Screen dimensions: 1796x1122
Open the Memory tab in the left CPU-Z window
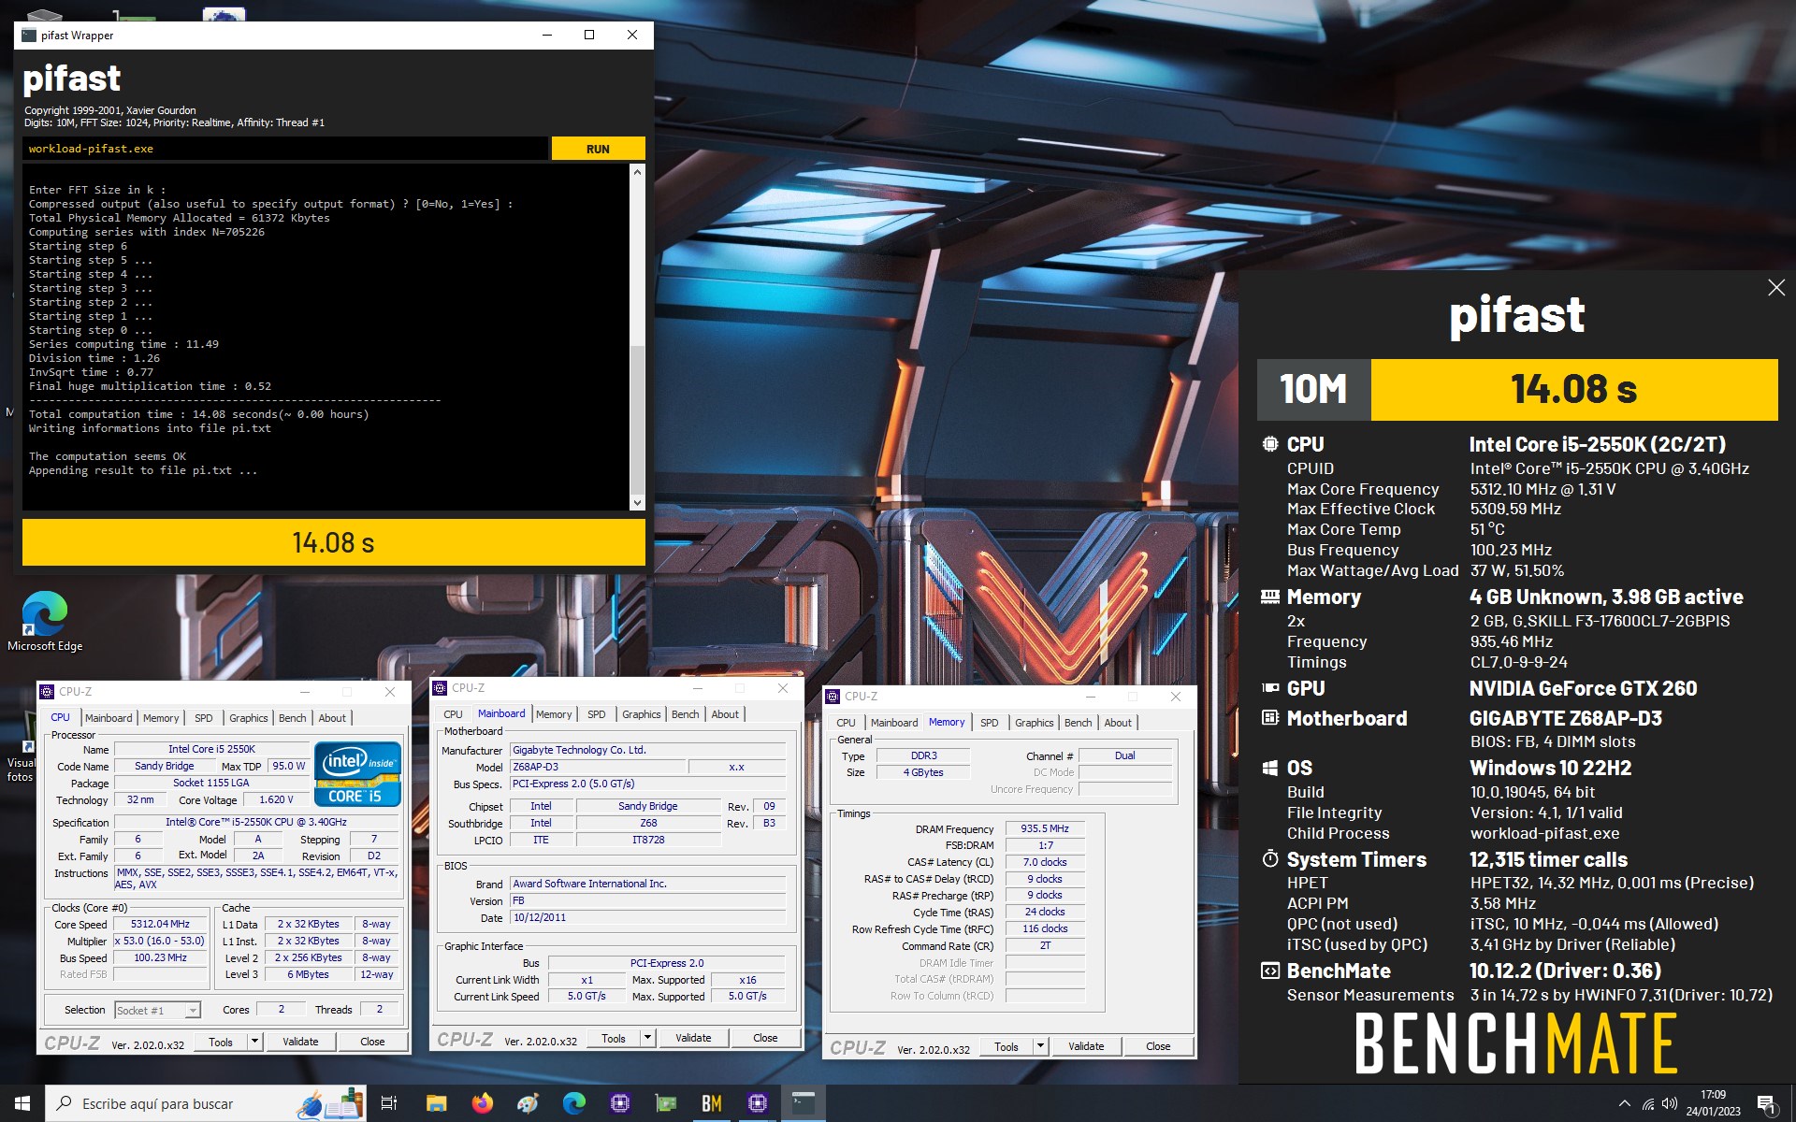(161, 718)
